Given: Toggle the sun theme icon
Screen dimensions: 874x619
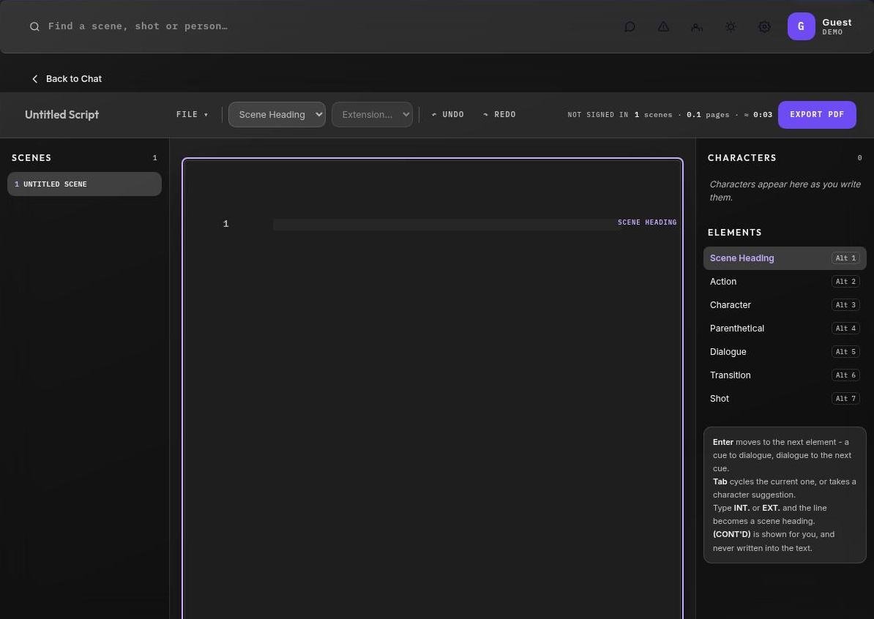Looking at the screenshot, I should (x=731, y=27).
